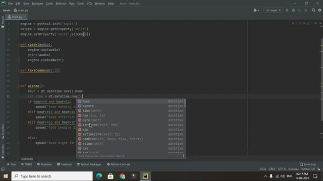The height and width of the screenshot is (181, 323).
Task: Collapse the wishme function fold marker
Action: [19, 86]
